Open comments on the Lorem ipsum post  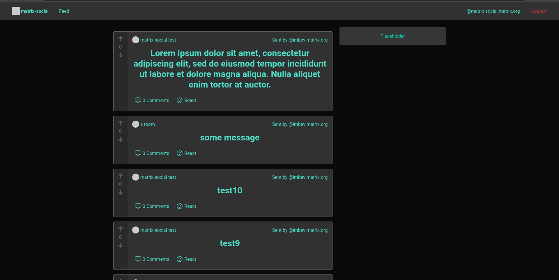coord(152,100)
